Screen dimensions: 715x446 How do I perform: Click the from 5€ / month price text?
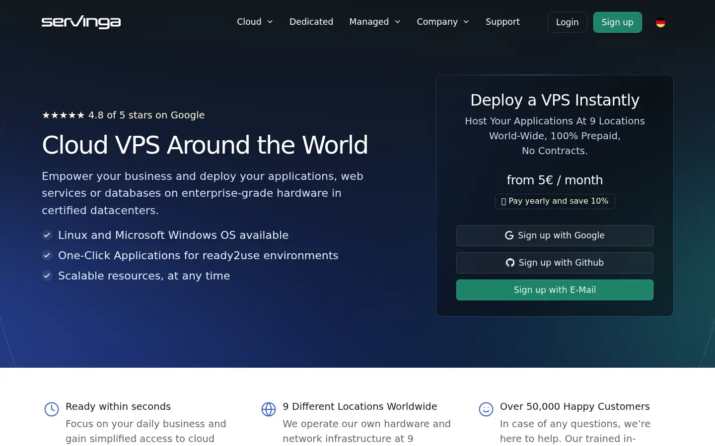(555, 180)
